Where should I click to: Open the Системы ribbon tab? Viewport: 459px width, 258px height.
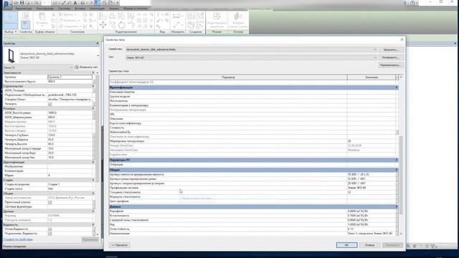[x=64, y=9]
